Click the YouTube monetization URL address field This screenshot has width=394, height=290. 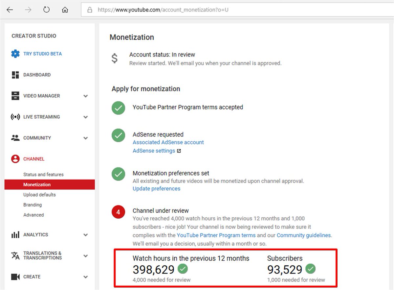click(x=237, y=10)
